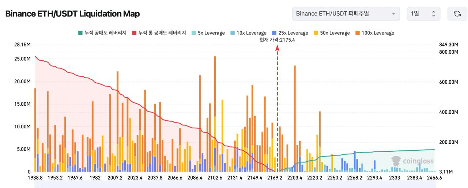
Task: Click the tall liquidation bar near 2102.6
Action: coord(215,114)
